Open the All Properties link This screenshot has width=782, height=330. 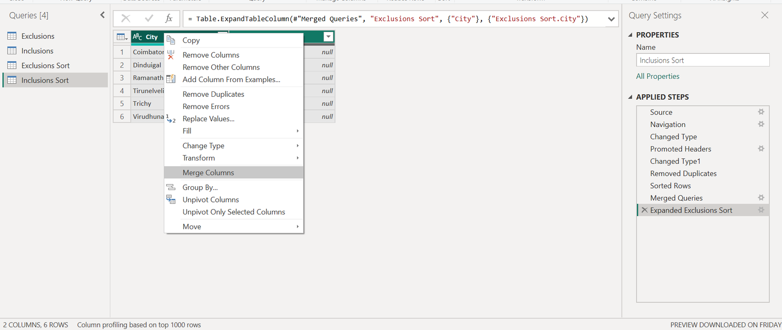657,76
